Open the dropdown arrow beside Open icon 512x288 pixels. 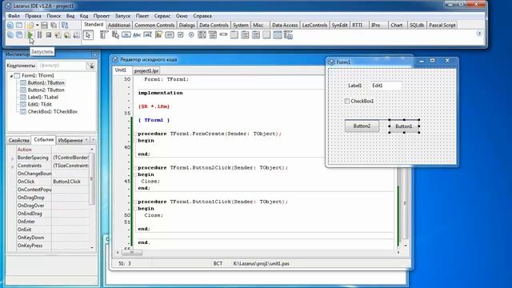[38, 25]
